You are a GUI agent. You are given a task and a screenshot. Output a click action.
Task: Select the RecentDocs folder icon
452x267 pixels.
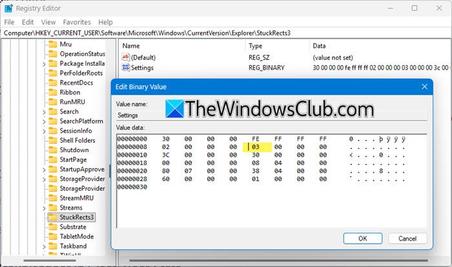tap(53, 83)
